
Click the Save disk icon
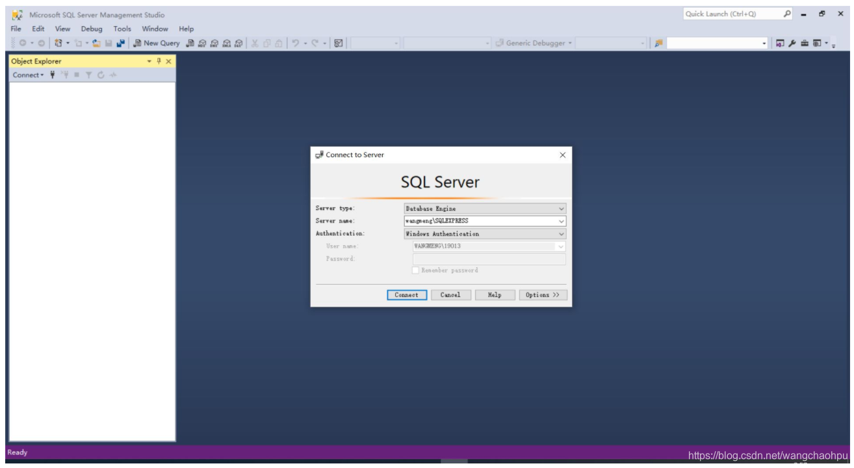108,43
